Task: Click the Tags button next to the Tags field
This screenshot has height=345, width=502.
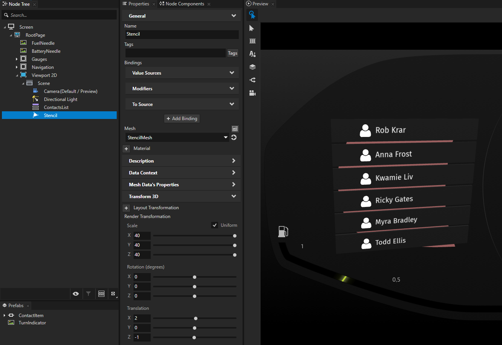Action: tap(232, 53)
